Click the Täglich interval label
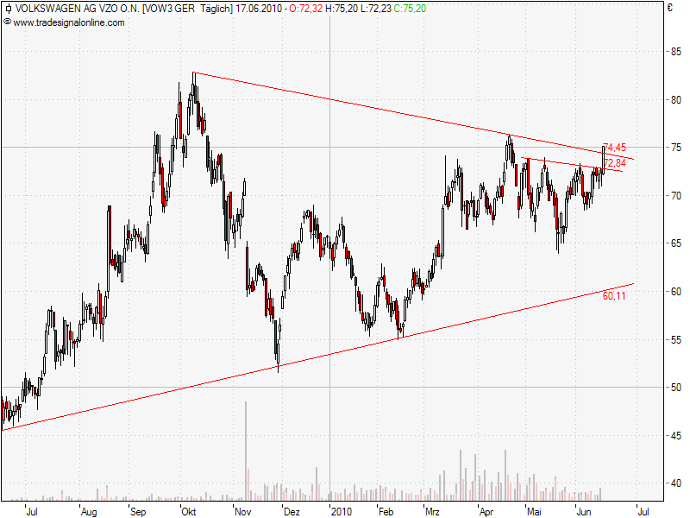The image size is (690, 518). click(215, 9)
